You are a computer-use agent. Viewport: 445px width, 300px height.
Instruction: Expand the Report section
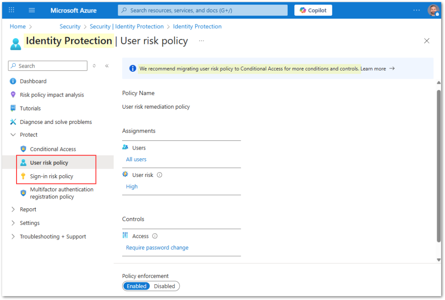[x=13, y=210]
